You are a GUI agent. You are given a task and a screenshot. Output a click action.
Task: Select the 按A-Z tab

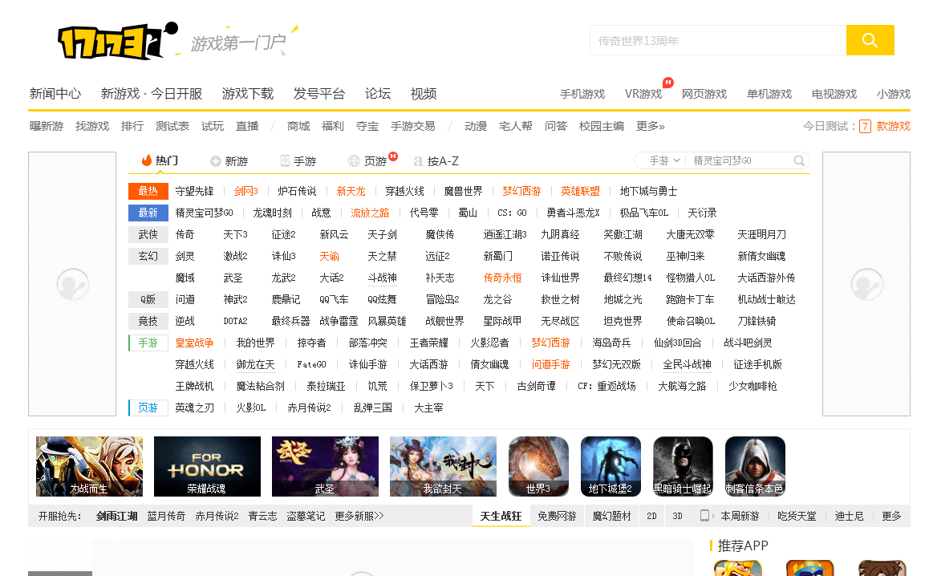(436, 161)
